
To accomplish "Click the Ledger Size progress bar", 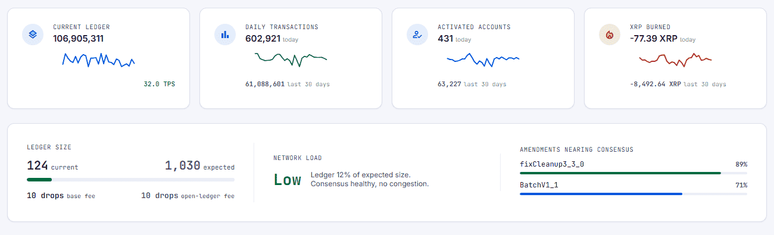I will 130,179.
